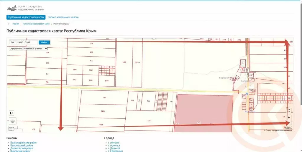Click the cadastral number input field
302x152 pixels.
[x=24, y=42]
